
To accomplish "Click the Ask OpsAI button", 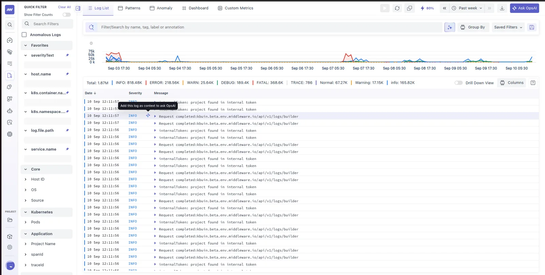I will point(525,8).
